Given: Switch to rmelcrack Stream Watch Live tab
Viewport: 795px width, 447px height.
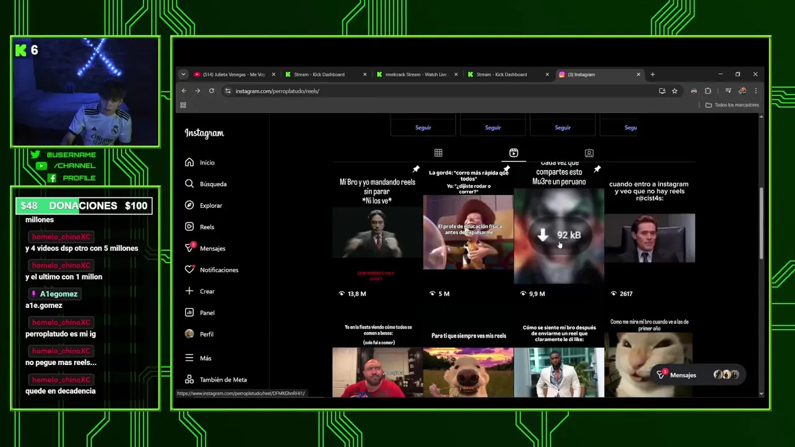Looking at the screenshot, I should (x=416, y=74).
